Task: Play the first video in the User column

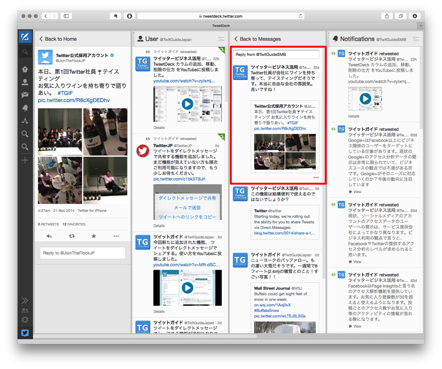Action: click(x=187, y=104)
